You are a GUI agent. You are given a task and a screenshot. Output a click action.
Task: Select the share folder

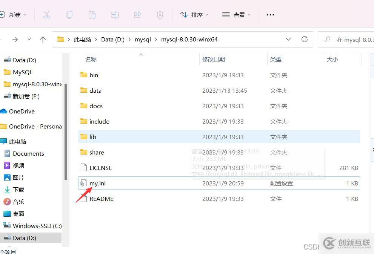click(x=219, y=152)
